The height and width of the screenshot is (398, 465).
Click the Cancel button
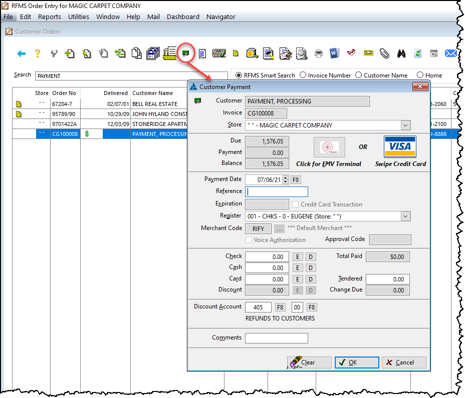pos(404,362)
